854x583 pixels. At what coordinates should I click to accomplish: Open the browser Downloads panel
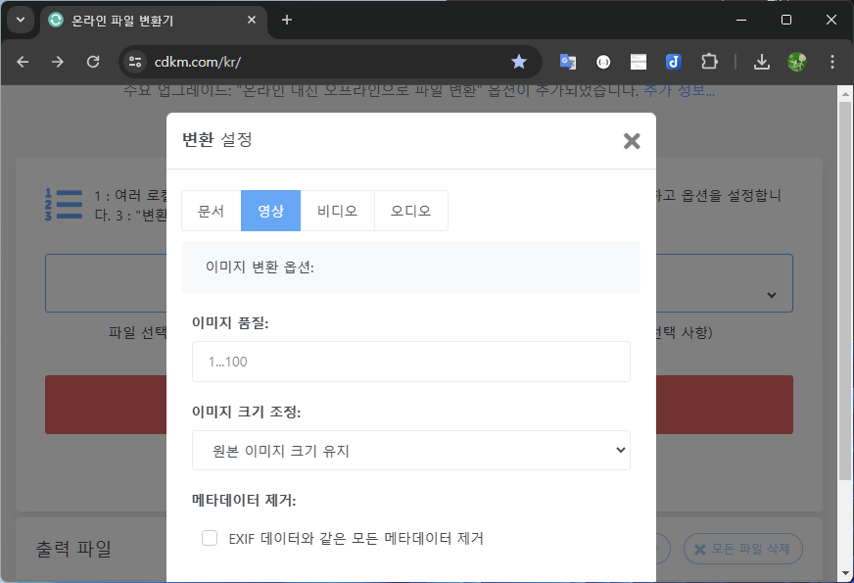761,62
